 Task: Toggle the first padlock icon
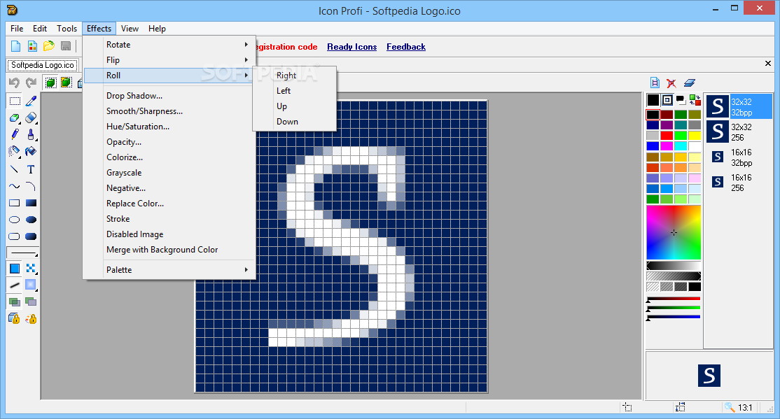(14, 318)
